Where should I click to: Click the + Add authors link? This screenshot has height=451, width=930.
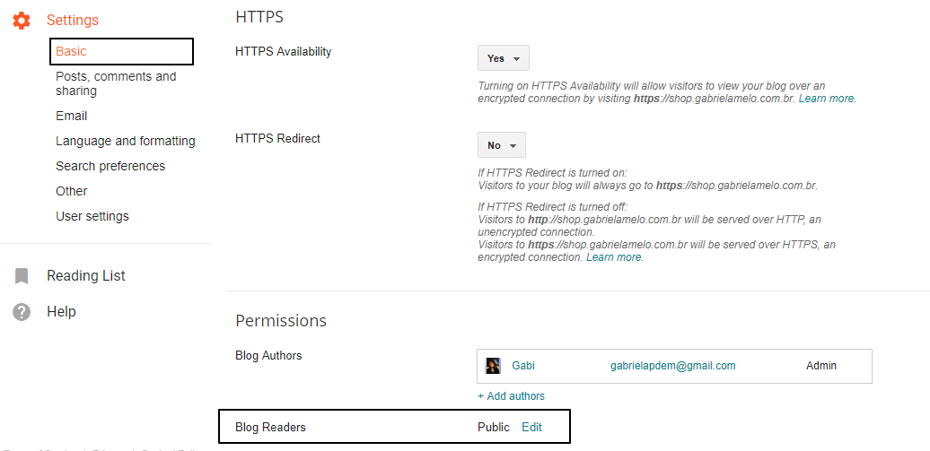[x=512, y=396]
